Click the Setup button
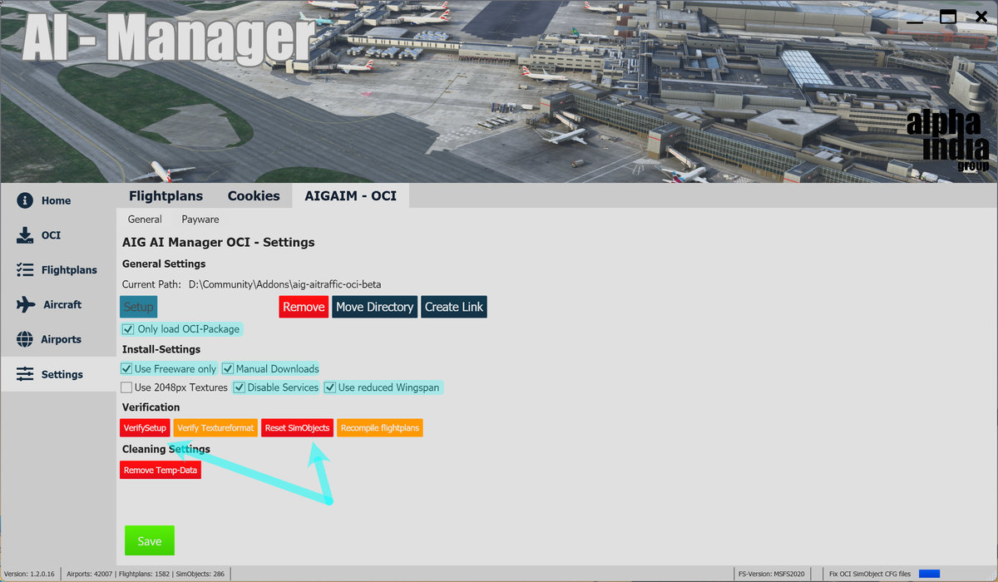Screen dimensions: 998x582 pos(139,307)
